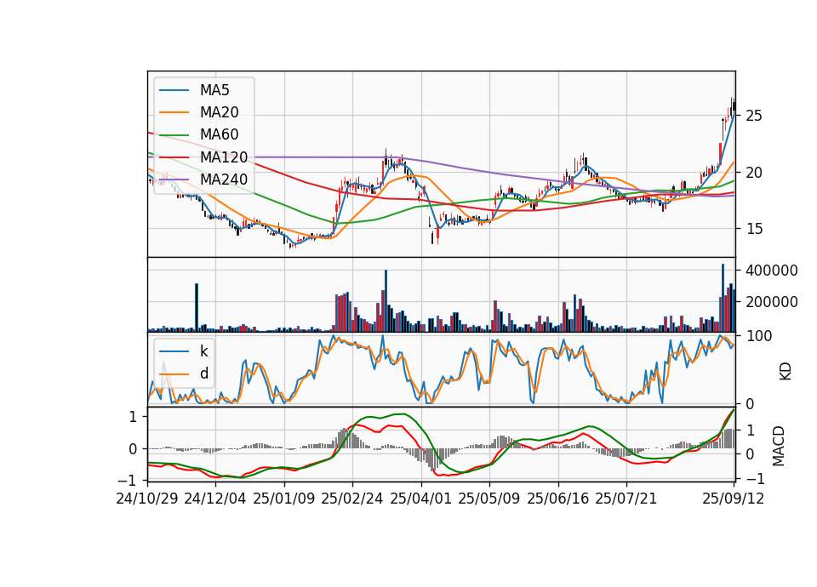Click the MA5 legend label

coord(214,90)
